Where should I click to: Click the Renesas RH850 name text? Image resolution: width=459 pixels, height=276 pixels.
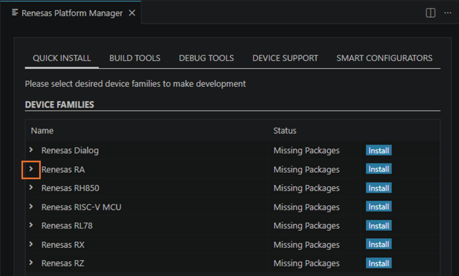pos(70,188)
